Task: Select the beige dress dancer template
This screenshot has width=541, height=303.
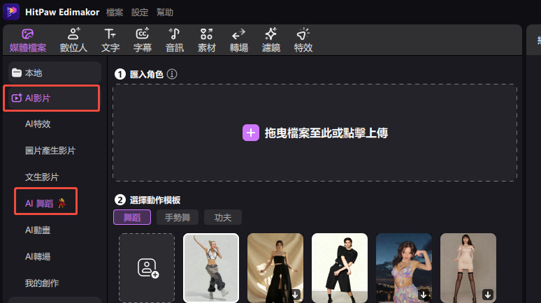Action: pos(468,268)
